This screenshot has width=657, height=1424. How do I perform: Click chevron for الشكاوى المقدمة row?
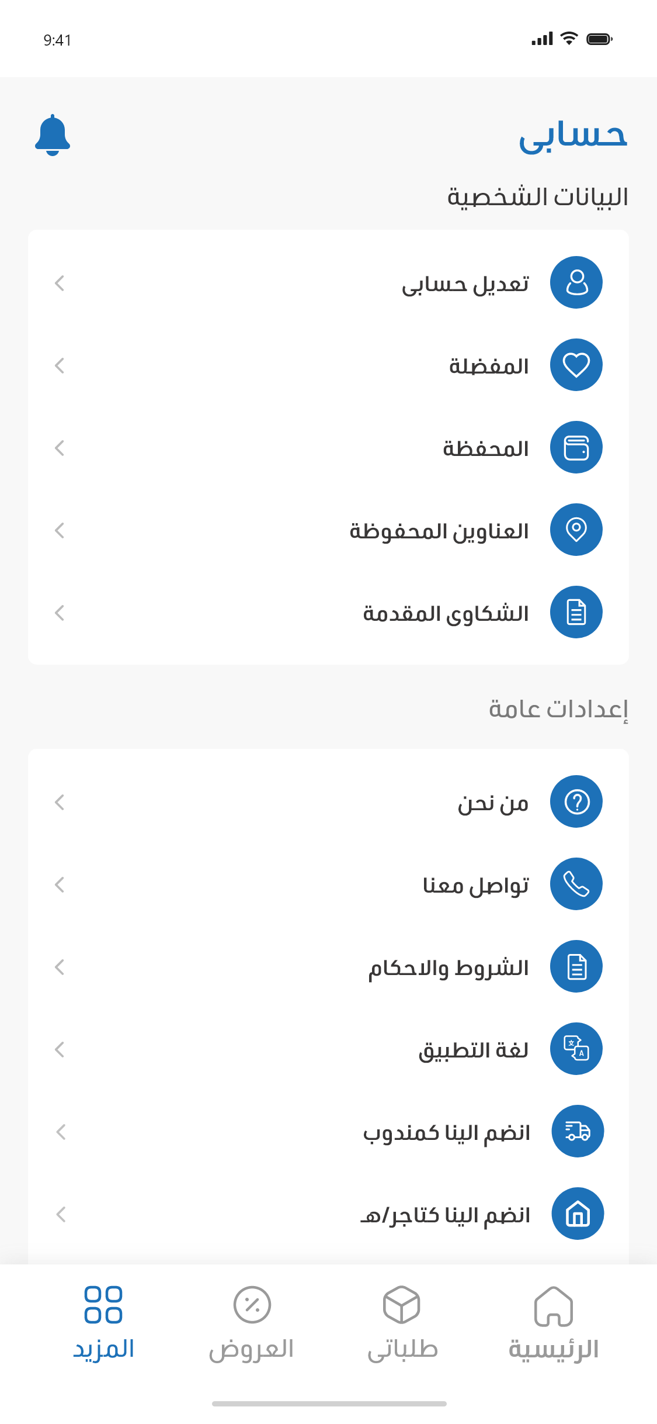coord(60,613)
